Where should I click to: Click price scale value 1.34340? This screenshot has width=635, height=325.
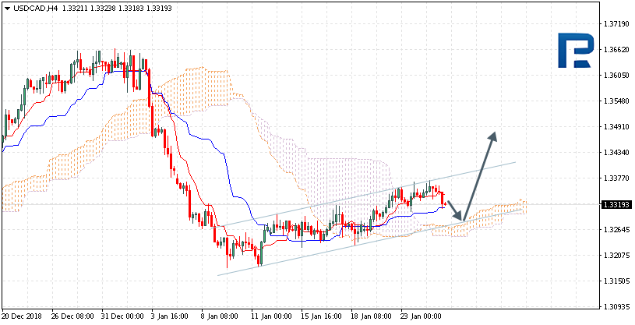tap(615, 153)
